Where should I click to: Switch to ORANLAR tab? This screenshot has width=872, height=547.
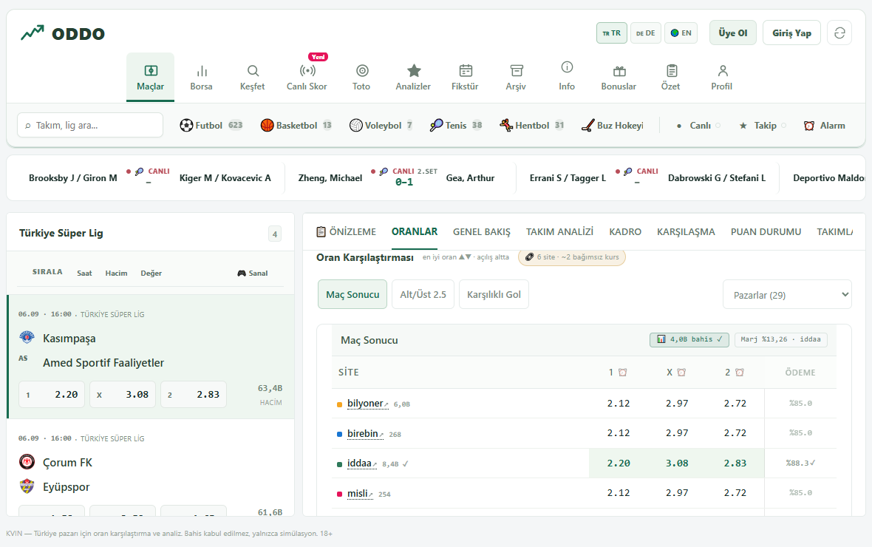click(x=415, y=231)
